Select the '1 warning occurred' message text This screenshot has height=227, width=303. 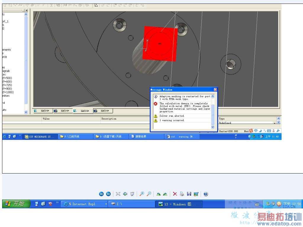172,120
